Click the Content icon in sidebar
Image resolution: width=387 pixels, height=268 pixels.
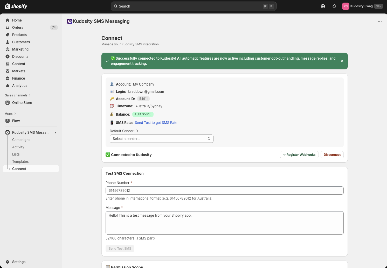pyautogui.click(x=8, y=64)
